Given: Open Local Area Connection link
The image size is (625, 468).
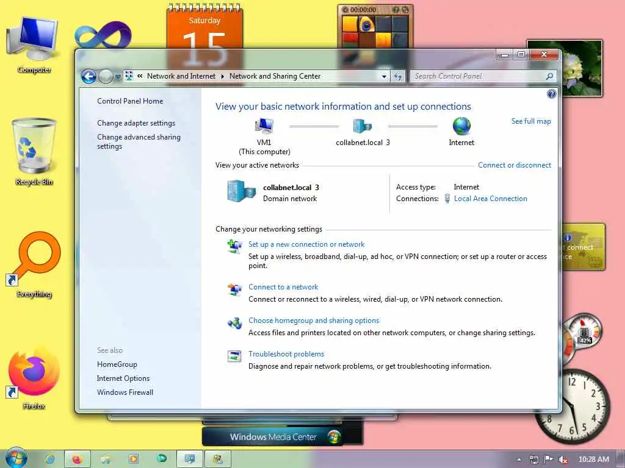Looking at the screenshot, I should [490, 199].
